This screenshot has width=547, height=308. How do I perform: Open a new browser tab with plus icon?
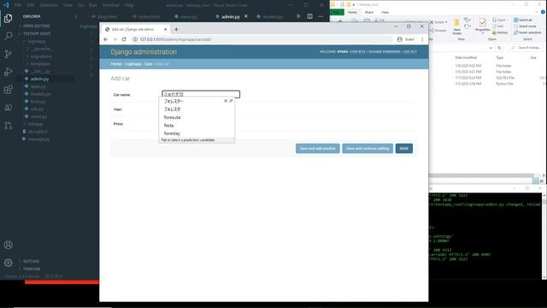pyautogui.click(x=176, y=29)
